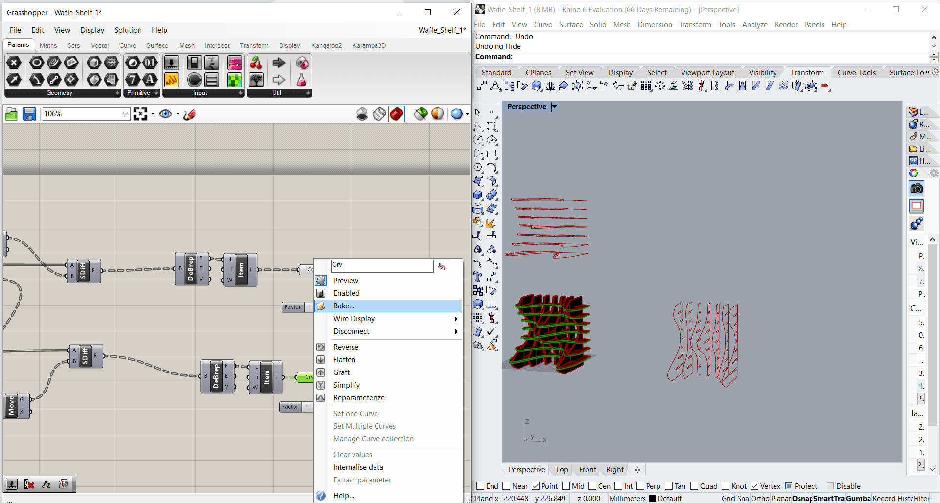The height and width of the screenshot is (503, 940).
Task: Open the Perspective viewport dropdown arrow
Action: 554,107
